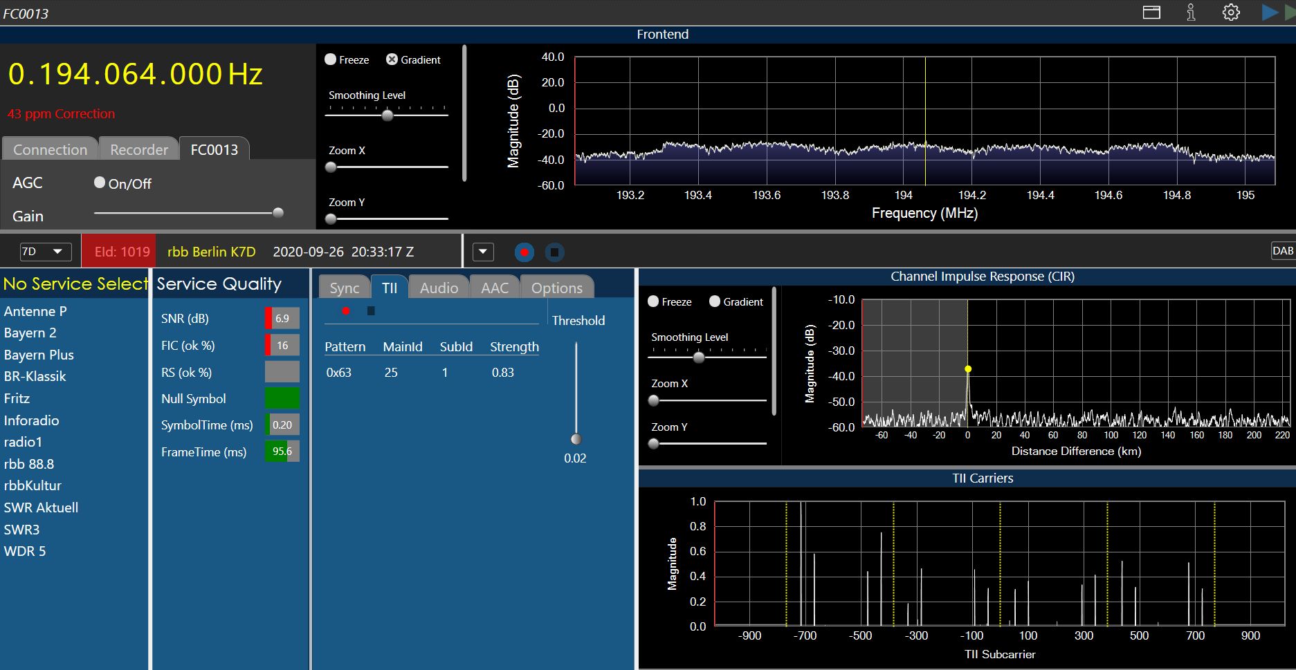Viewport: 1296px width, 670px height.
Task: Switch to the Audio tab
Action: click(x=439, y=288)
